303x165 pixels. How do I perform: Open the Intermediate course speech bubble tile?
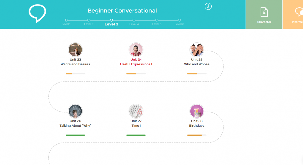click(x=299, y=12)
